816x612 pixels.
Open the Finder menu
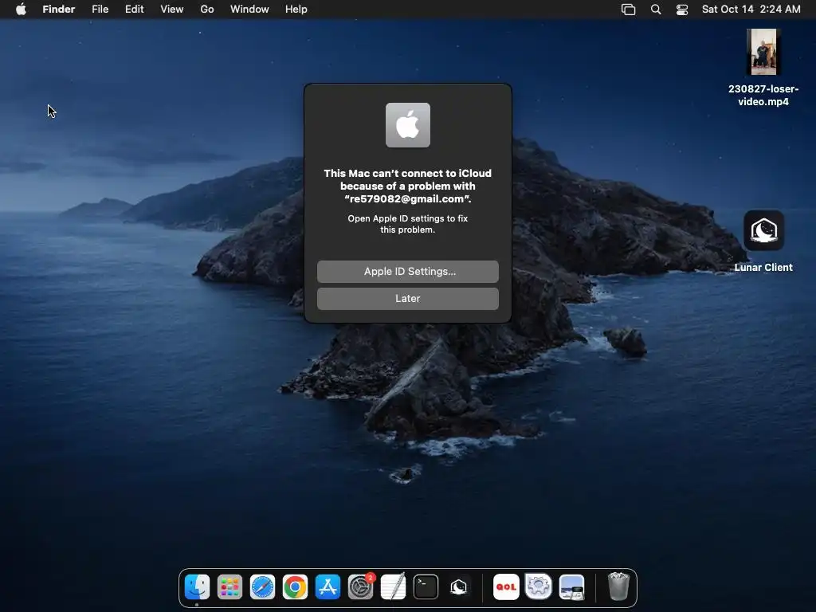[x=59, y=10]
